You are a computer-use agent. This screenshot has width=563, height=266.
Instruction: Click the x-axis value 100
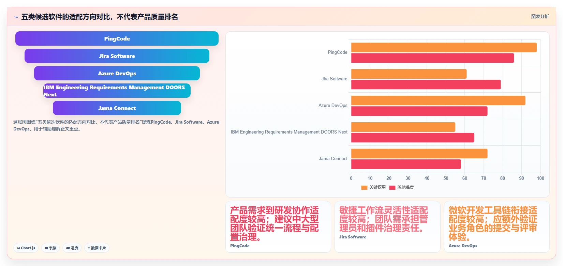pos(540,178)
